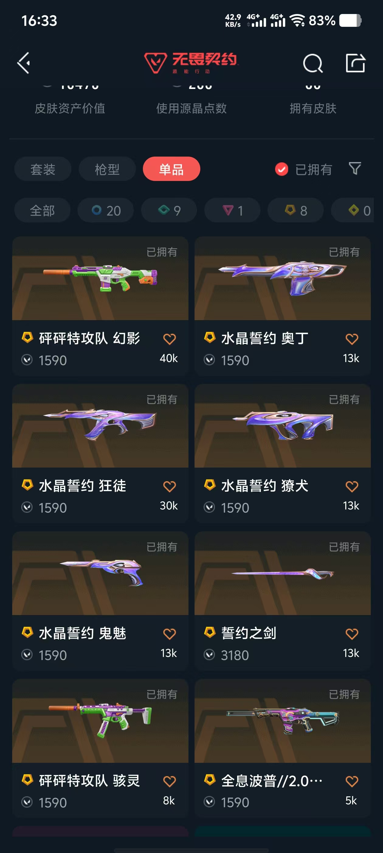Switch to the 枪型 tab
The width and height of the screenshot is (383, 853).
107,169
